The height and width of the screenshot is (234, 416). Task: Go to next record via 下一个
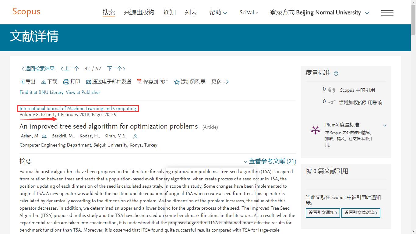point(116,69)
